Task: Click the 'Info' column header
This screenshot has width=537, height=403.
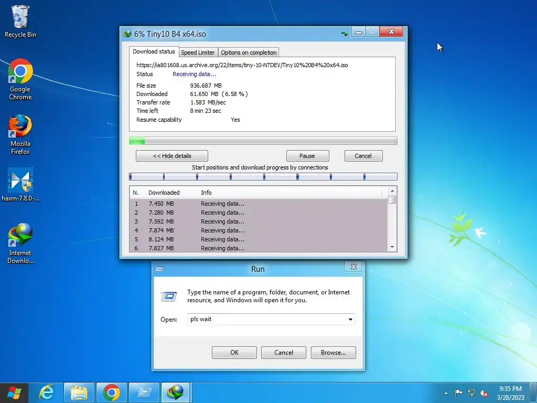Action: (289, 193)
